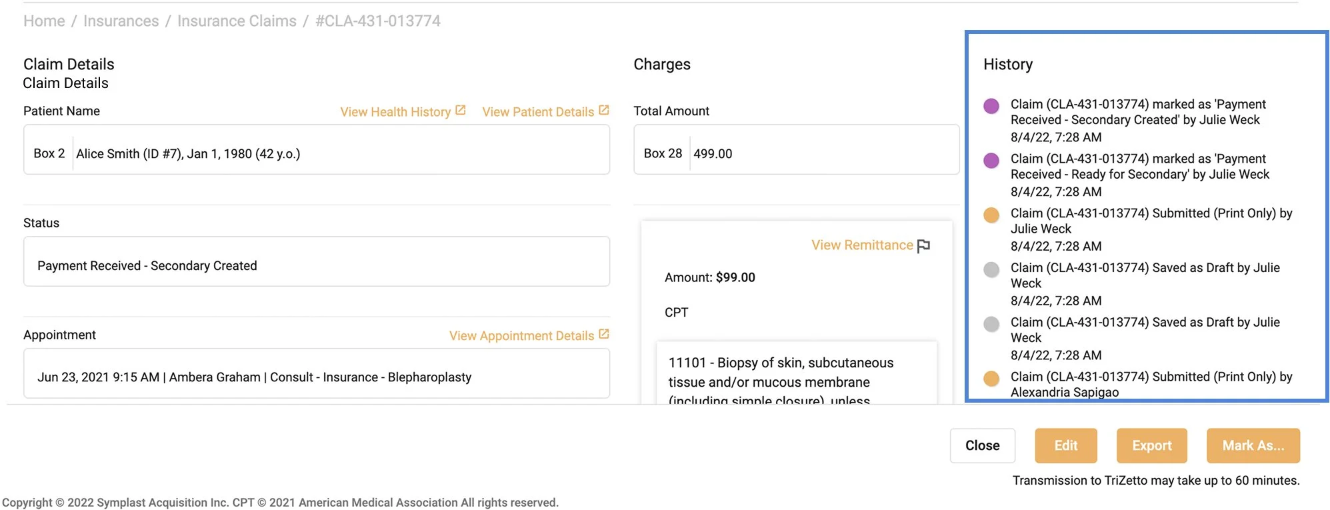Select the Total Amount field showing 499.00
The height and width of the screenshot is (510, 1330).
[x=823, y=153]
